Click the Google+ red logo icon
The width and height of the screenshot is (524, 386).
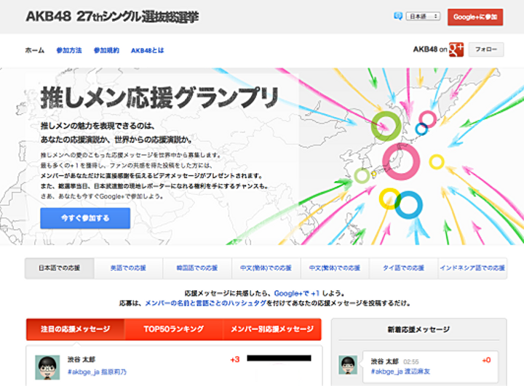pyautogui.click(x=456, y=49)
